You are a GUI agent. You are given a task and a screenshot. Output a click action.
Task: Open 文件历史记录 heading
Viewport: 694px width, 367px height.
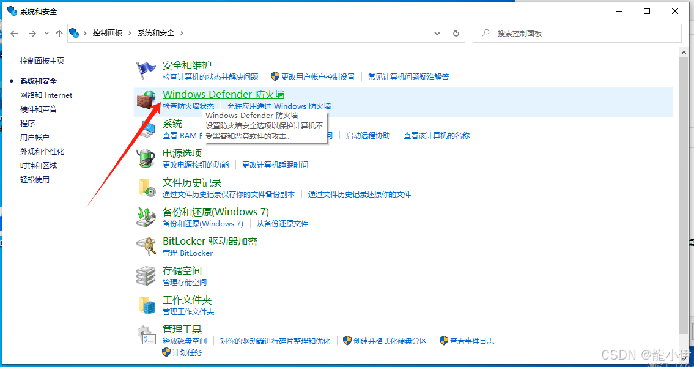pos(192,182)
